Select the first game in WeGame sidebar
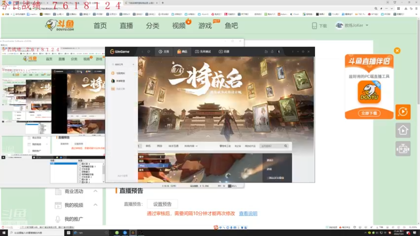Viewport: 420px width, 236px height. click(119, 73)
